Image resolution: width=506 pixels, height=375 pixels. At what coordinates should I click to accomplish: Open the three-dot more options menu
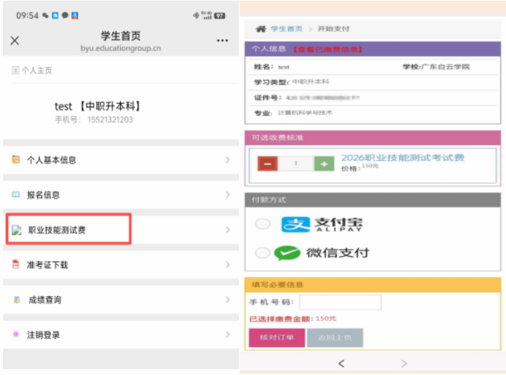tap(223, 41)
